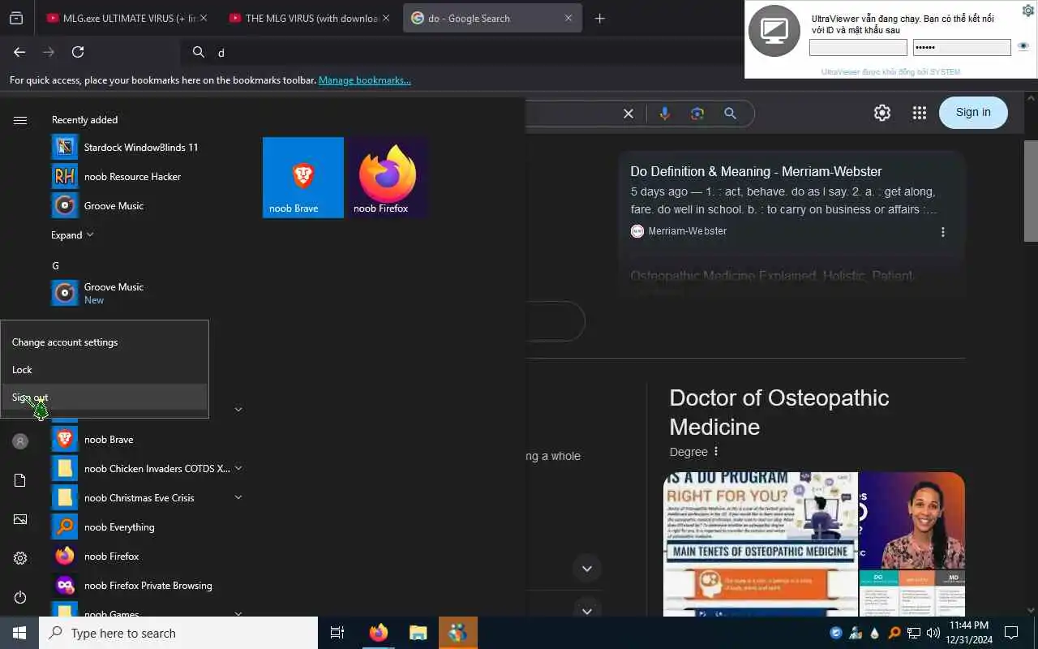The width and height of the screenshot is (1038, 649).
Task: Open network icon in system tray
Action: [913, 633]
